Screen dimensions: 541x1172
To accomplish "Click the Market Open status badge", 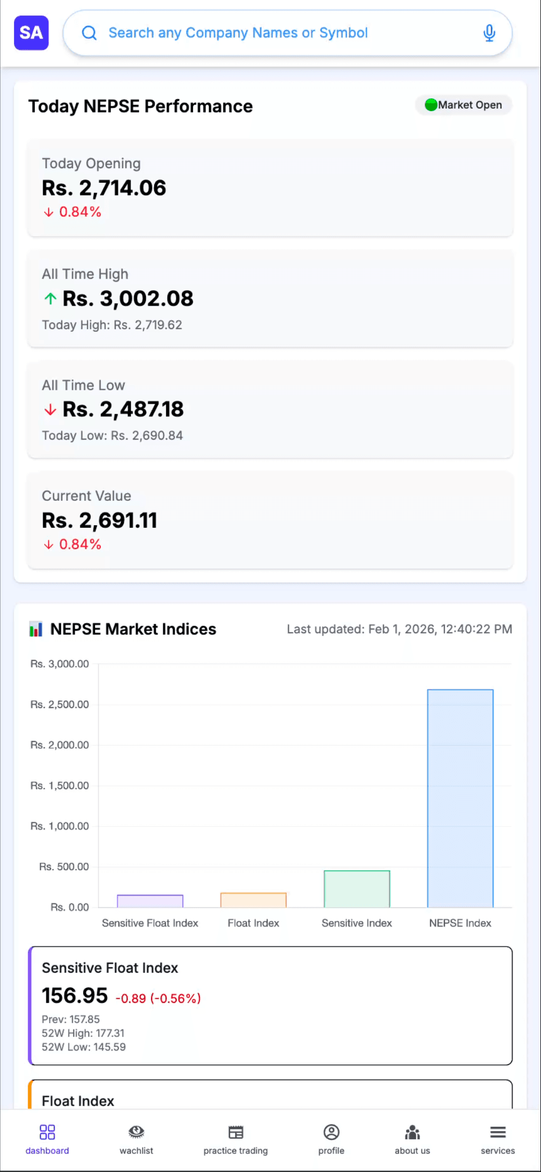I will coord(464,105).
